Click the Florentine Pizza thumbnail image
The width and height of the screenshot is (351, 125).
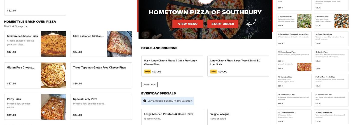[x=341, y=21]
